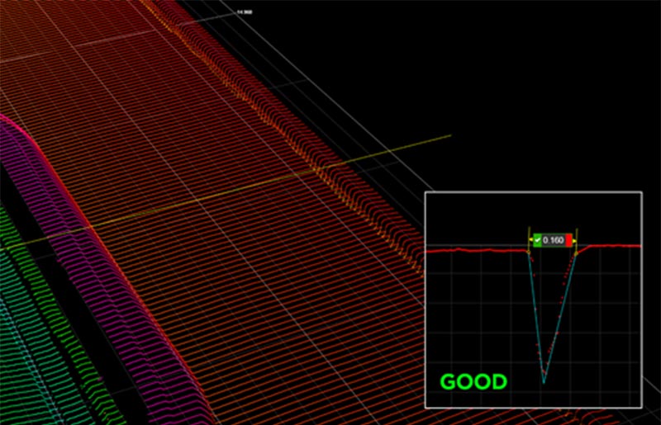Select the 0.160 measurement value
The width and height of the screenshot is (661, 425).
click(x=553, y=240)
